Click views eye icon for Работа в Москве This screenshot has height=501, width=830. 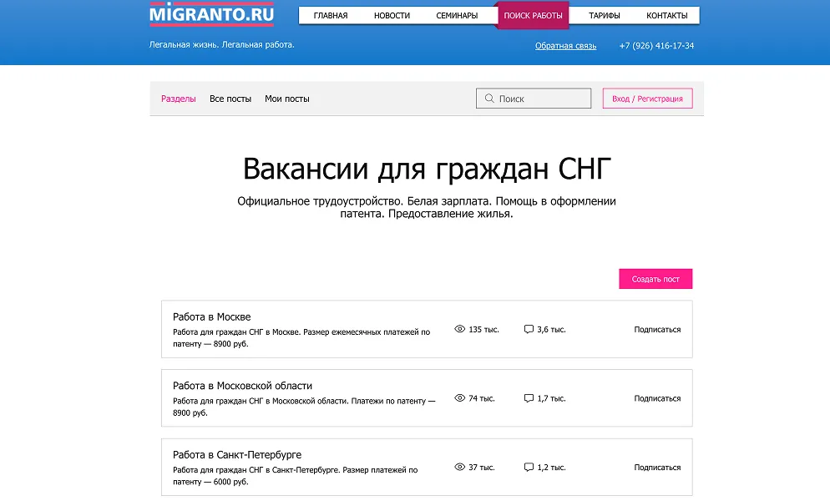click(459, 330)
